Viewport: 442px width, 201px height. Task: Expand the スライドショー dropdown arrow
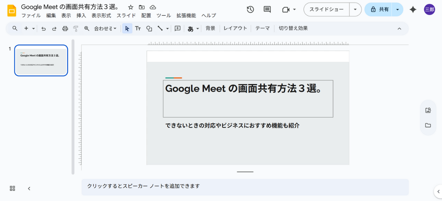355,10
